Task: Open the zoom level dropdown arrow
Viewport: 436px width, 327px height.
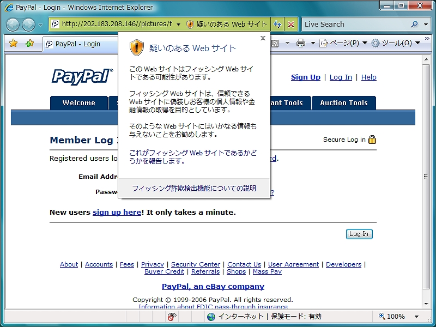Action: 417,317
